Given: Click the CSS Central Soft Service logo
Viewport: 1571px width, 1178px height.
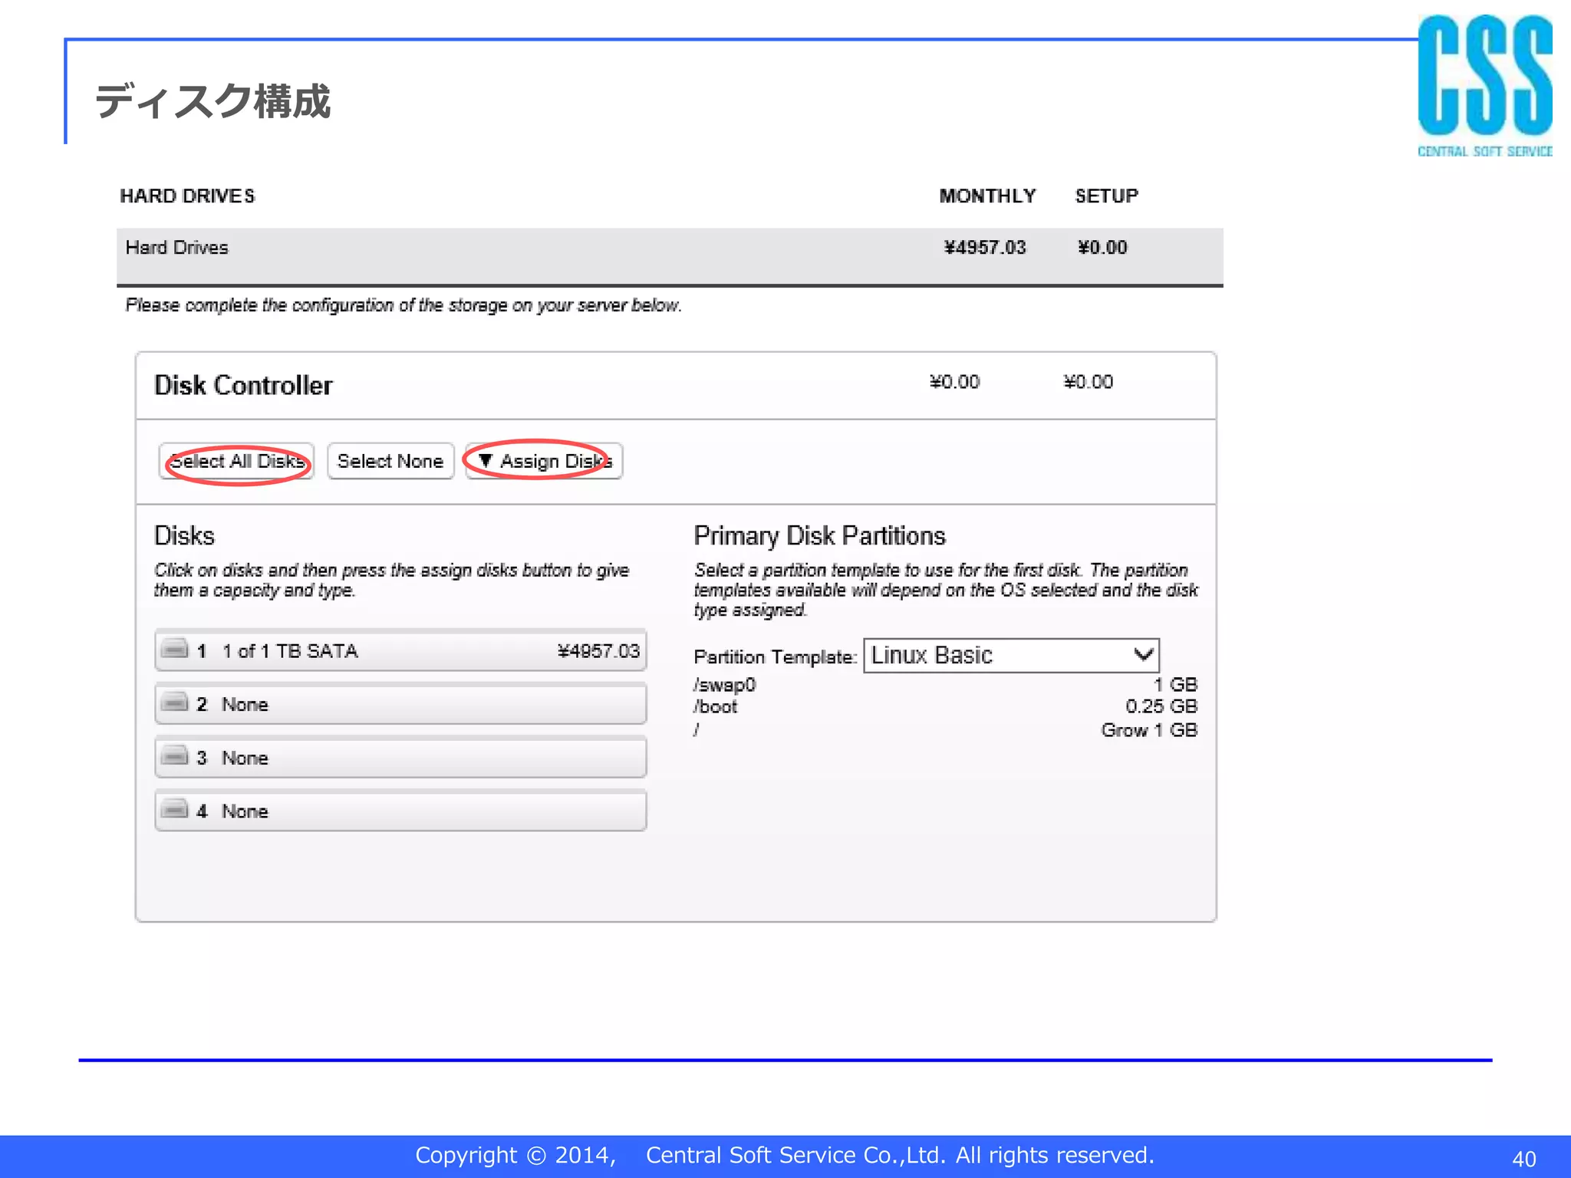Looking at the screenshot, I should [x=1484, y=86].
